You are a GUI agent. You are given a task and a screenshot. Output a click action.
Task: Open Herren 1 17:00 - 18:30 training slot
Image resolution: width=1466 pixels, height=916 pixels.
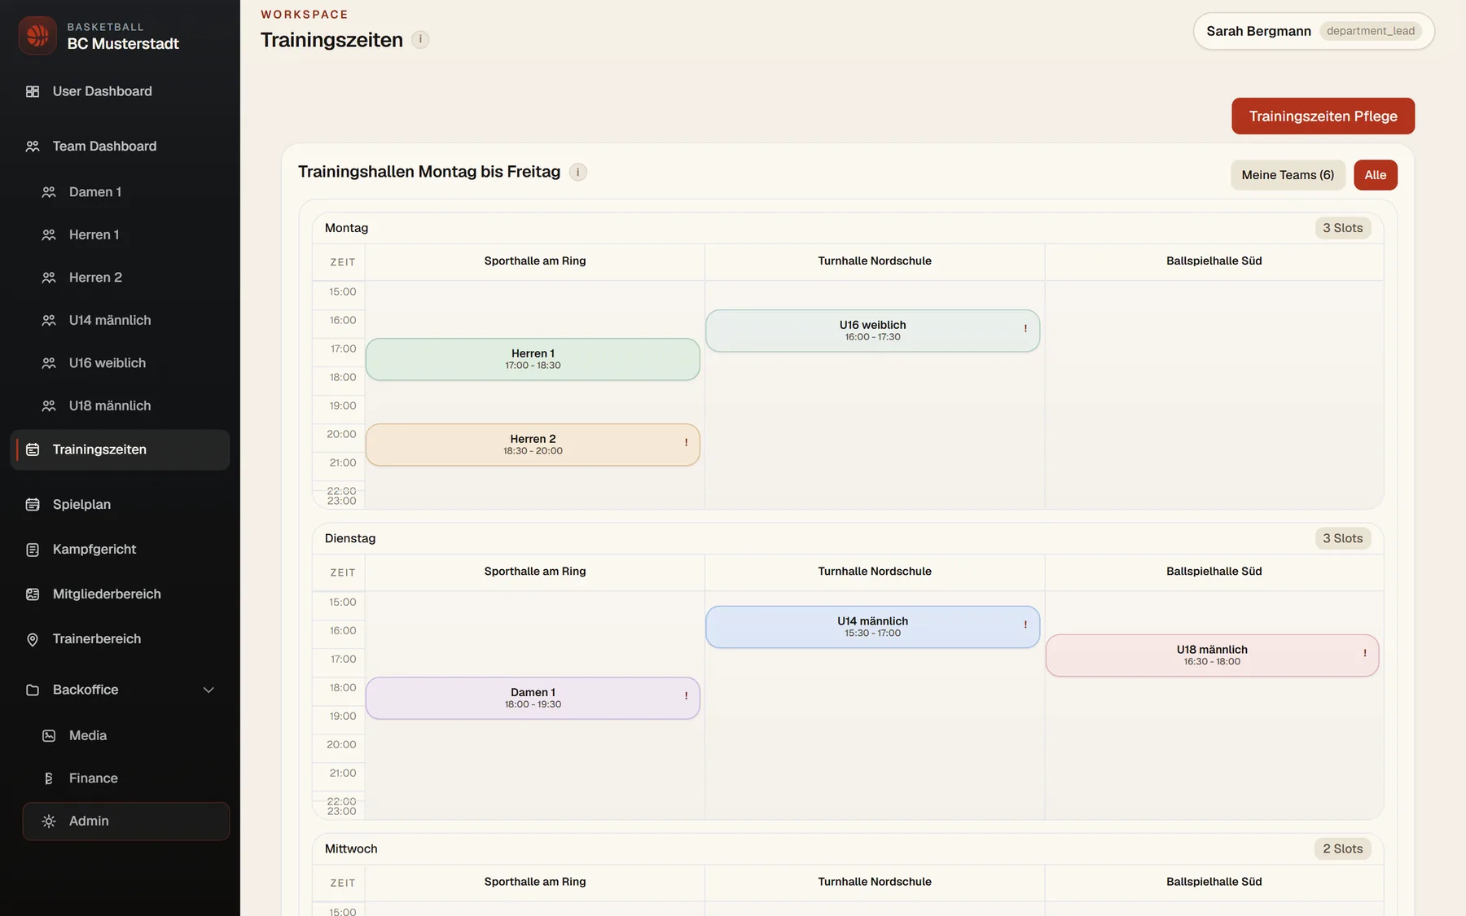(533, 359)
